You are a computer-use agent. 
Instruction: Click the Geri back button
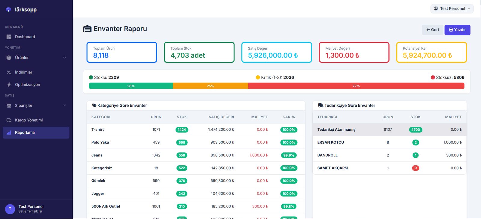point(432,30)
